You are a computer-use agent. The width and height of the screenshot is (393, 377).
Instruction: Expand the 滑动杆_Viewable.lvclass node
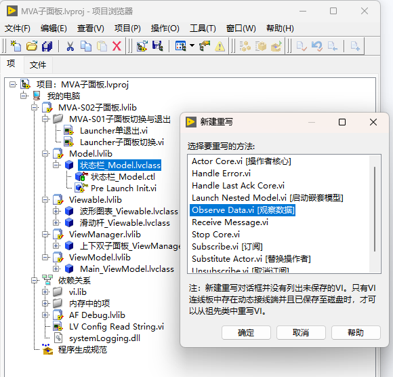(x=56, y=223)
